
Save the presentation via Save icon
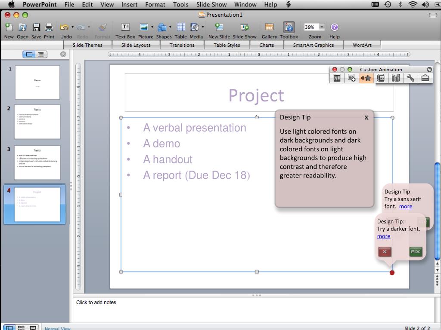(36, 27)
